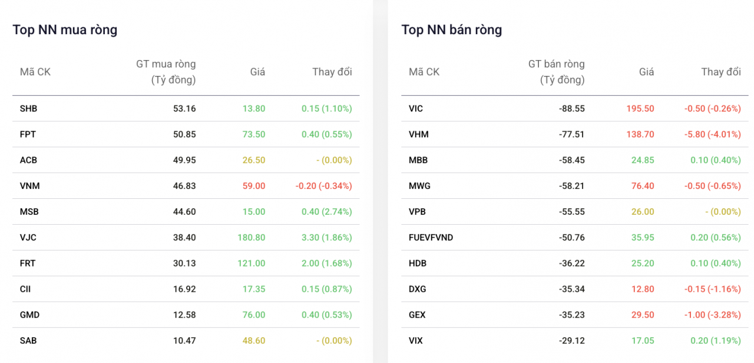
Task: Click FRT price 121.00
Action: [252, 263]
